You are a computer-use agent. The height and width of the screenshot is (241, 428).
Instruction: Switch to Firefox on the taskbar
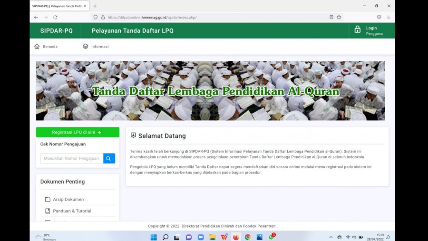[x=236, y=237]
